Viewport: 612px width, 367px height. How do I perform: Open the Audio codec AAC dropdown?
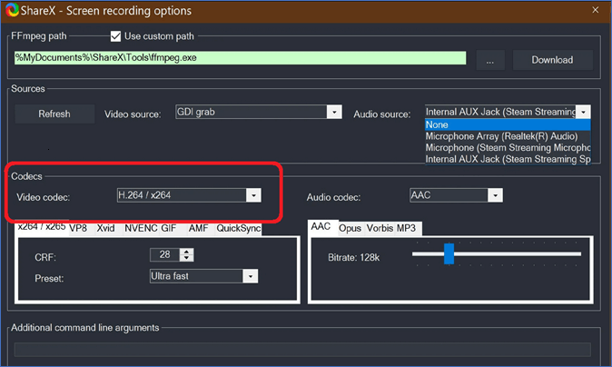tap(456, 195)
